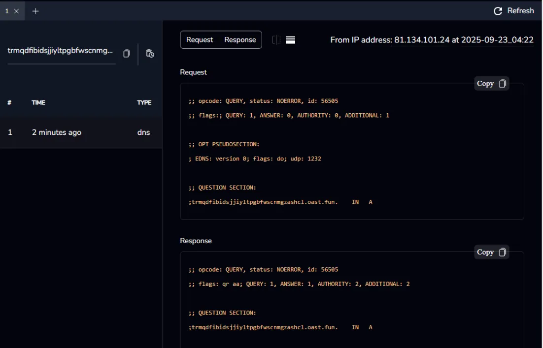Click the Request heading label
The height and width of the screenshot is (348, 543).
point(193,72)
